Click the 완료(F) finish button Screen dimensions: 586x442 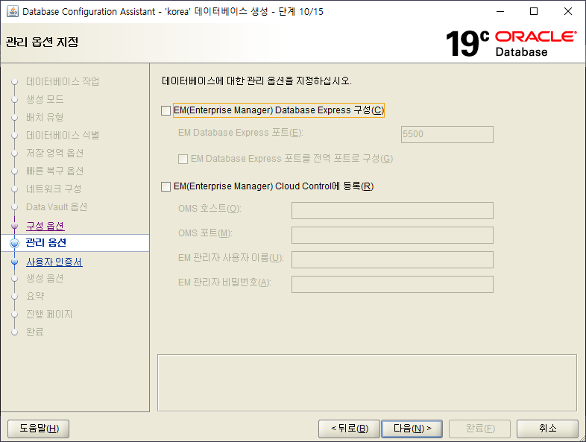tap(480, 428)
